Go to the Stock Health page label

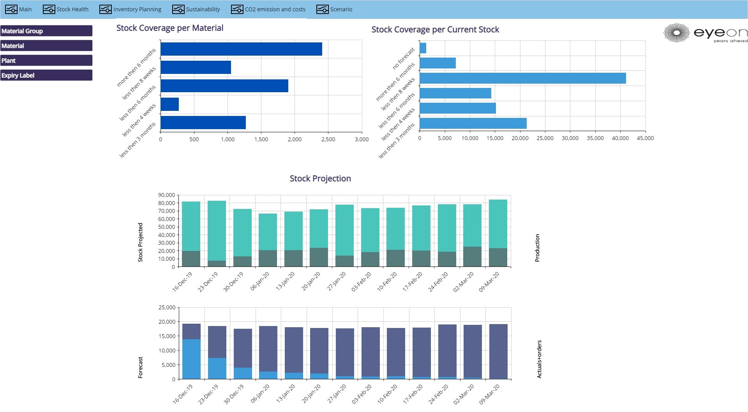pyautogui.click(x=72, y=9)
